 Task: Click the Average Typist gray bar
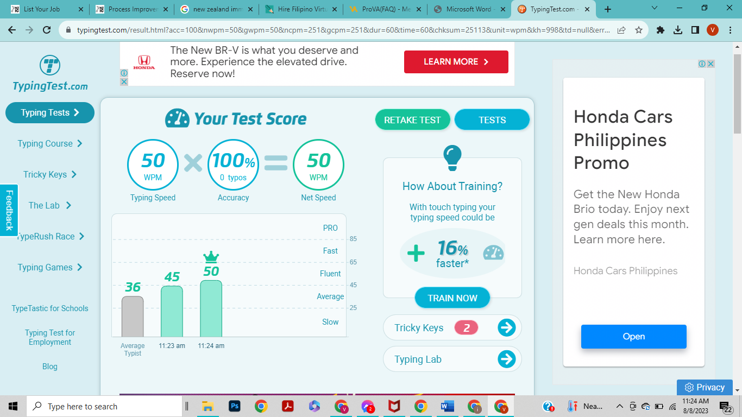pyautogui.click(x=133, y=317)
